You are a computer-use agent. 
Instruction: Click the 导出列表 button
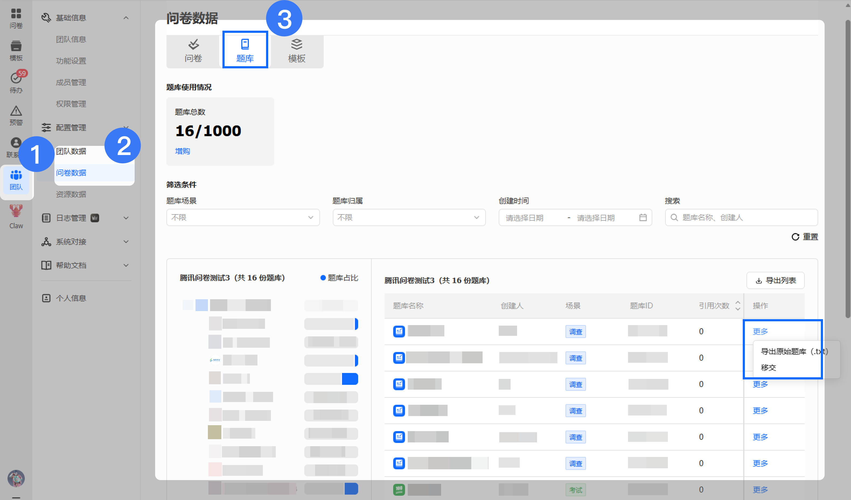pyautogui.click(x=775, y=281)
